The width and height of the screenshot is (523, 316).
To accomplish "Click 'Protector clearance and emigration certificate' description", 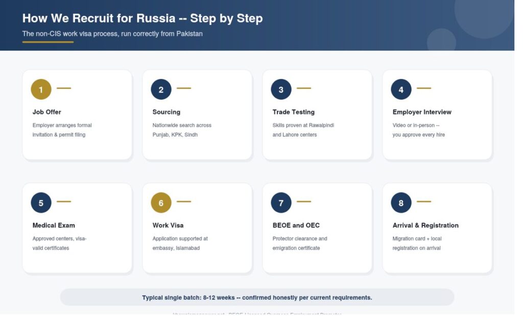I will 300,243.
